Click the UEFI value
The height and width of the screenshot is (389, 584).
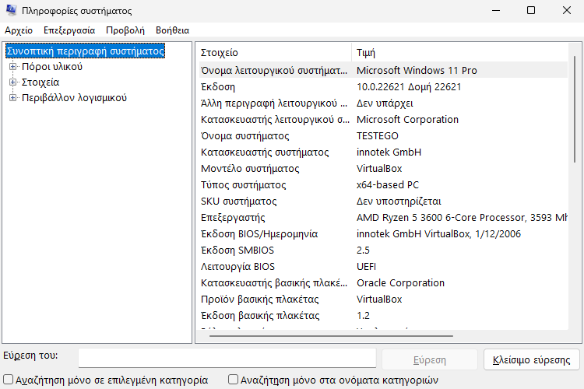366,267
